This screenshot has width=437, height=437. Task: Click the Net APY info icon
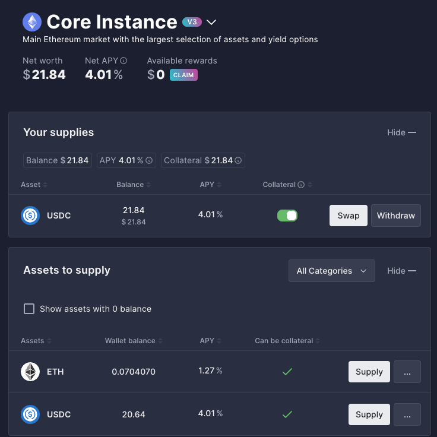pos(123,61)
